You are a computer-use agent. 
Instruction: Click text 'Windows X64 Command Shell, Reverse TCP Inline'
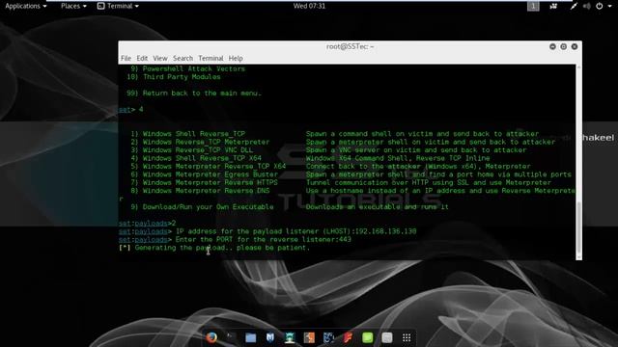click(398, 158)
